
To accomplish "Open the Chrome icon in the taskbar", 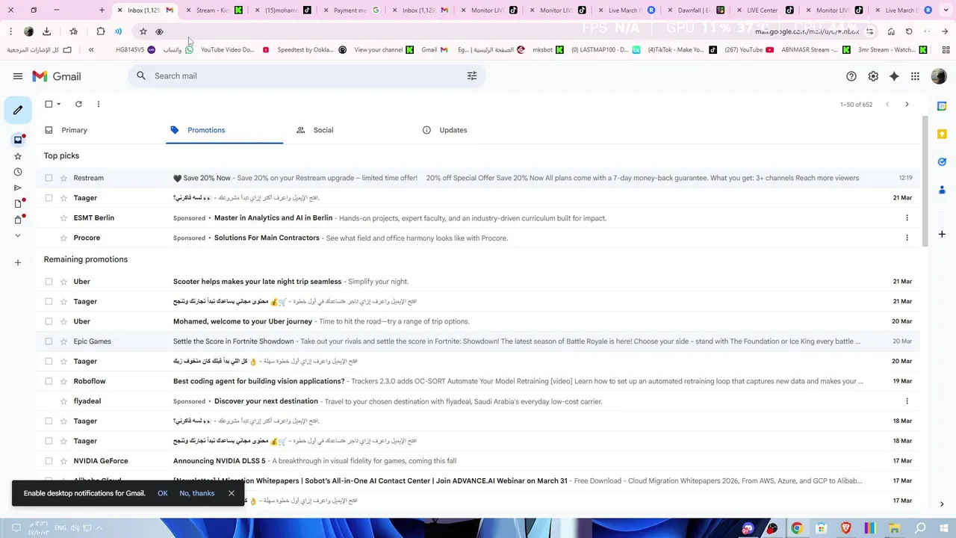I will click(x=797, y=528).
